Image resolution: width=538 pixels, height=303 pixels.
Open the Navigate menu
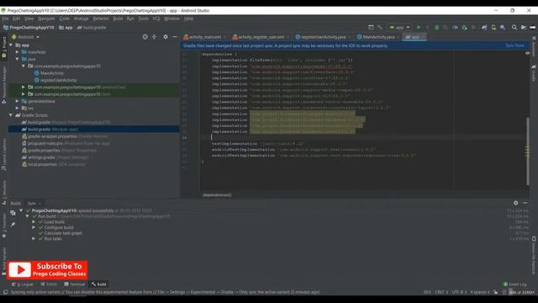[46, 19]
